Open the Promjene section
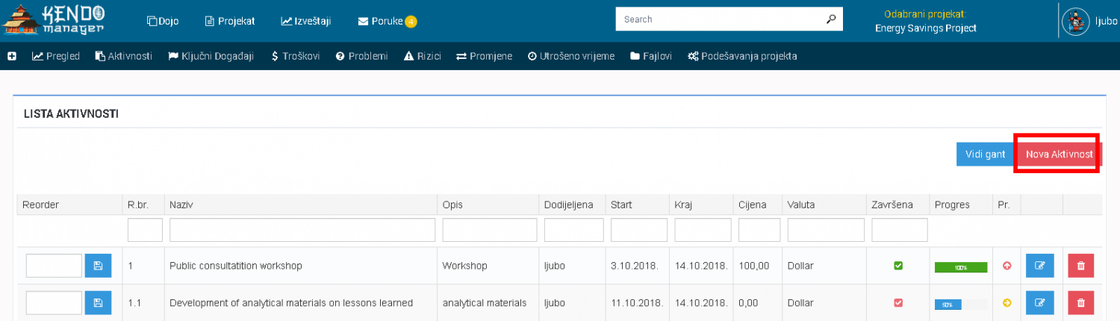1120x321 pixels. 485,56
